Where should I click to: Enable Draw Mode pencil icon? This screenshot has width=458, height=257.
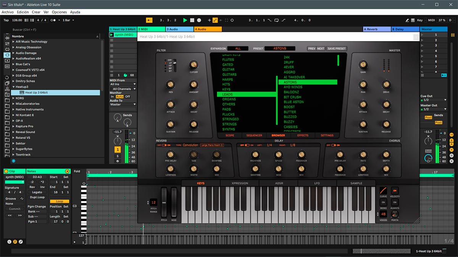(x=407, y=20)
